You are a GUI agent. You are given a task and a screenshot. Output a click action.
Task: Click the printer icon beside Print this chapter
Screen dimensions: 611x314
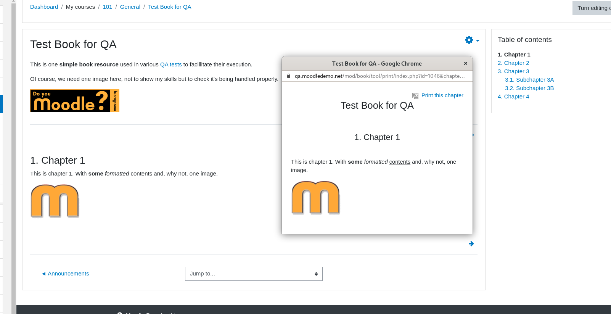(415, 96)
